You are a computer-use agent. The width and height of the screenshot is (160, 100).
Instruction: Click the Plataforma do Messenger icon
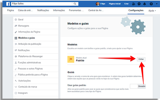click(16, 57)
